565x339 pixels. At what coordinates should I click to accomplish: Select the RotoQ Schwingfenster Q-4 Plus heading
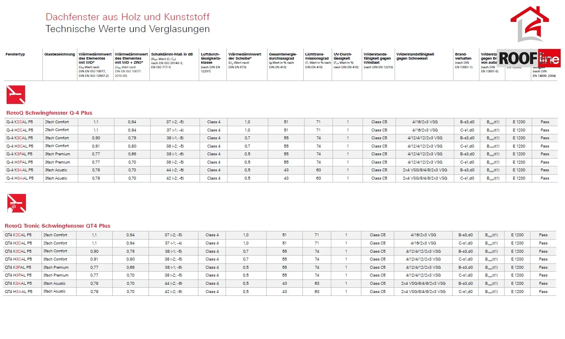[x=49, y=113]
